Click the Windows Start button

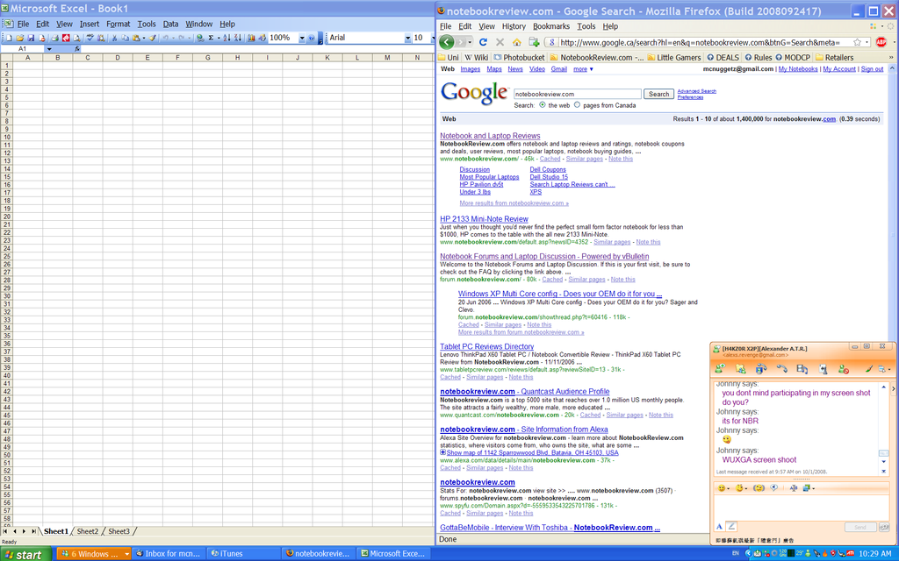point(25,554)
